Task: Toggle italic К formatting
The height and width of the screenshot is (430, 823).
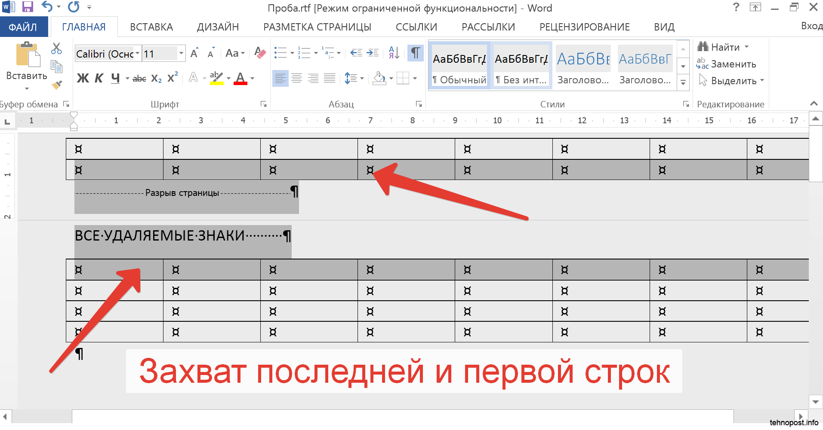Action: click(x=99, y=78)
